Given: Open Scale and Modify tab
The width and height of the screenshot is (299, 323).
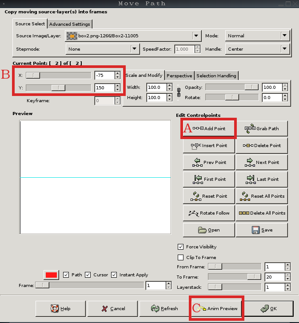Looking at the screenshot, I should coord(144,76).
